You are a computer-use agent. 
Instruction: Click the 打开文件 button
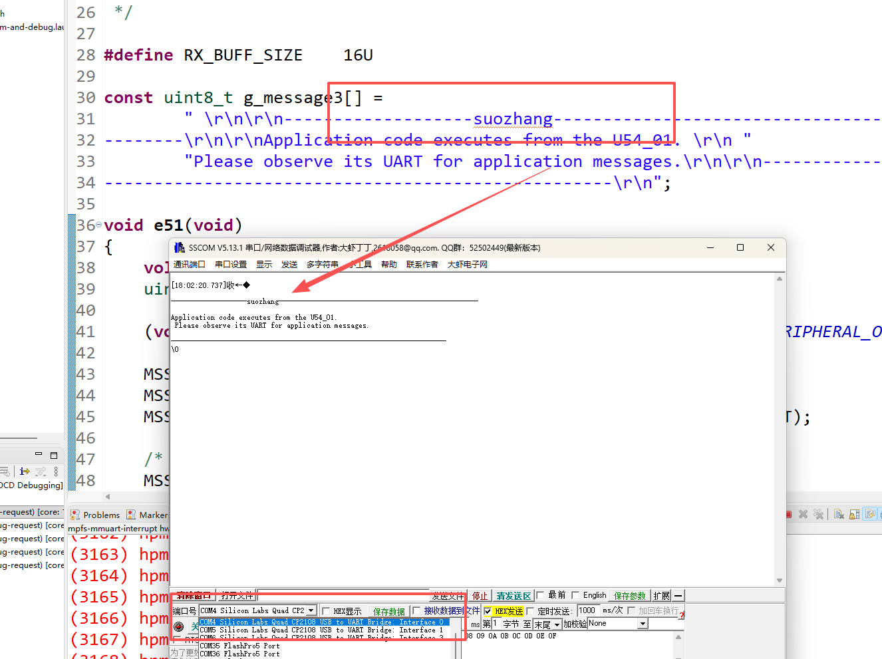tap(237, 596)
